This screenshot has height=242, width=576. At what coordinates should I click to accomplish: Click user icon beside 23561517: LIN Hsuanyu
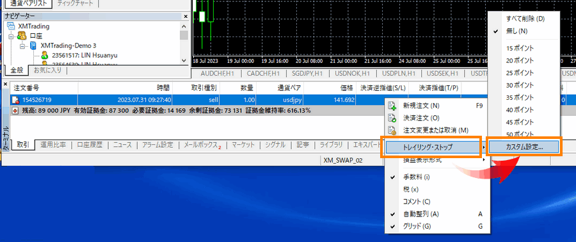point(45,56)
